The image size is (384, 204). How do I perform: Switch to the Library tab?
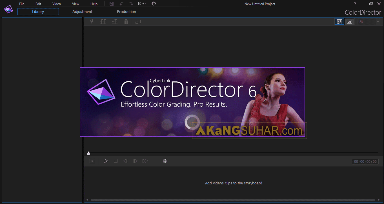coord(38,12)
